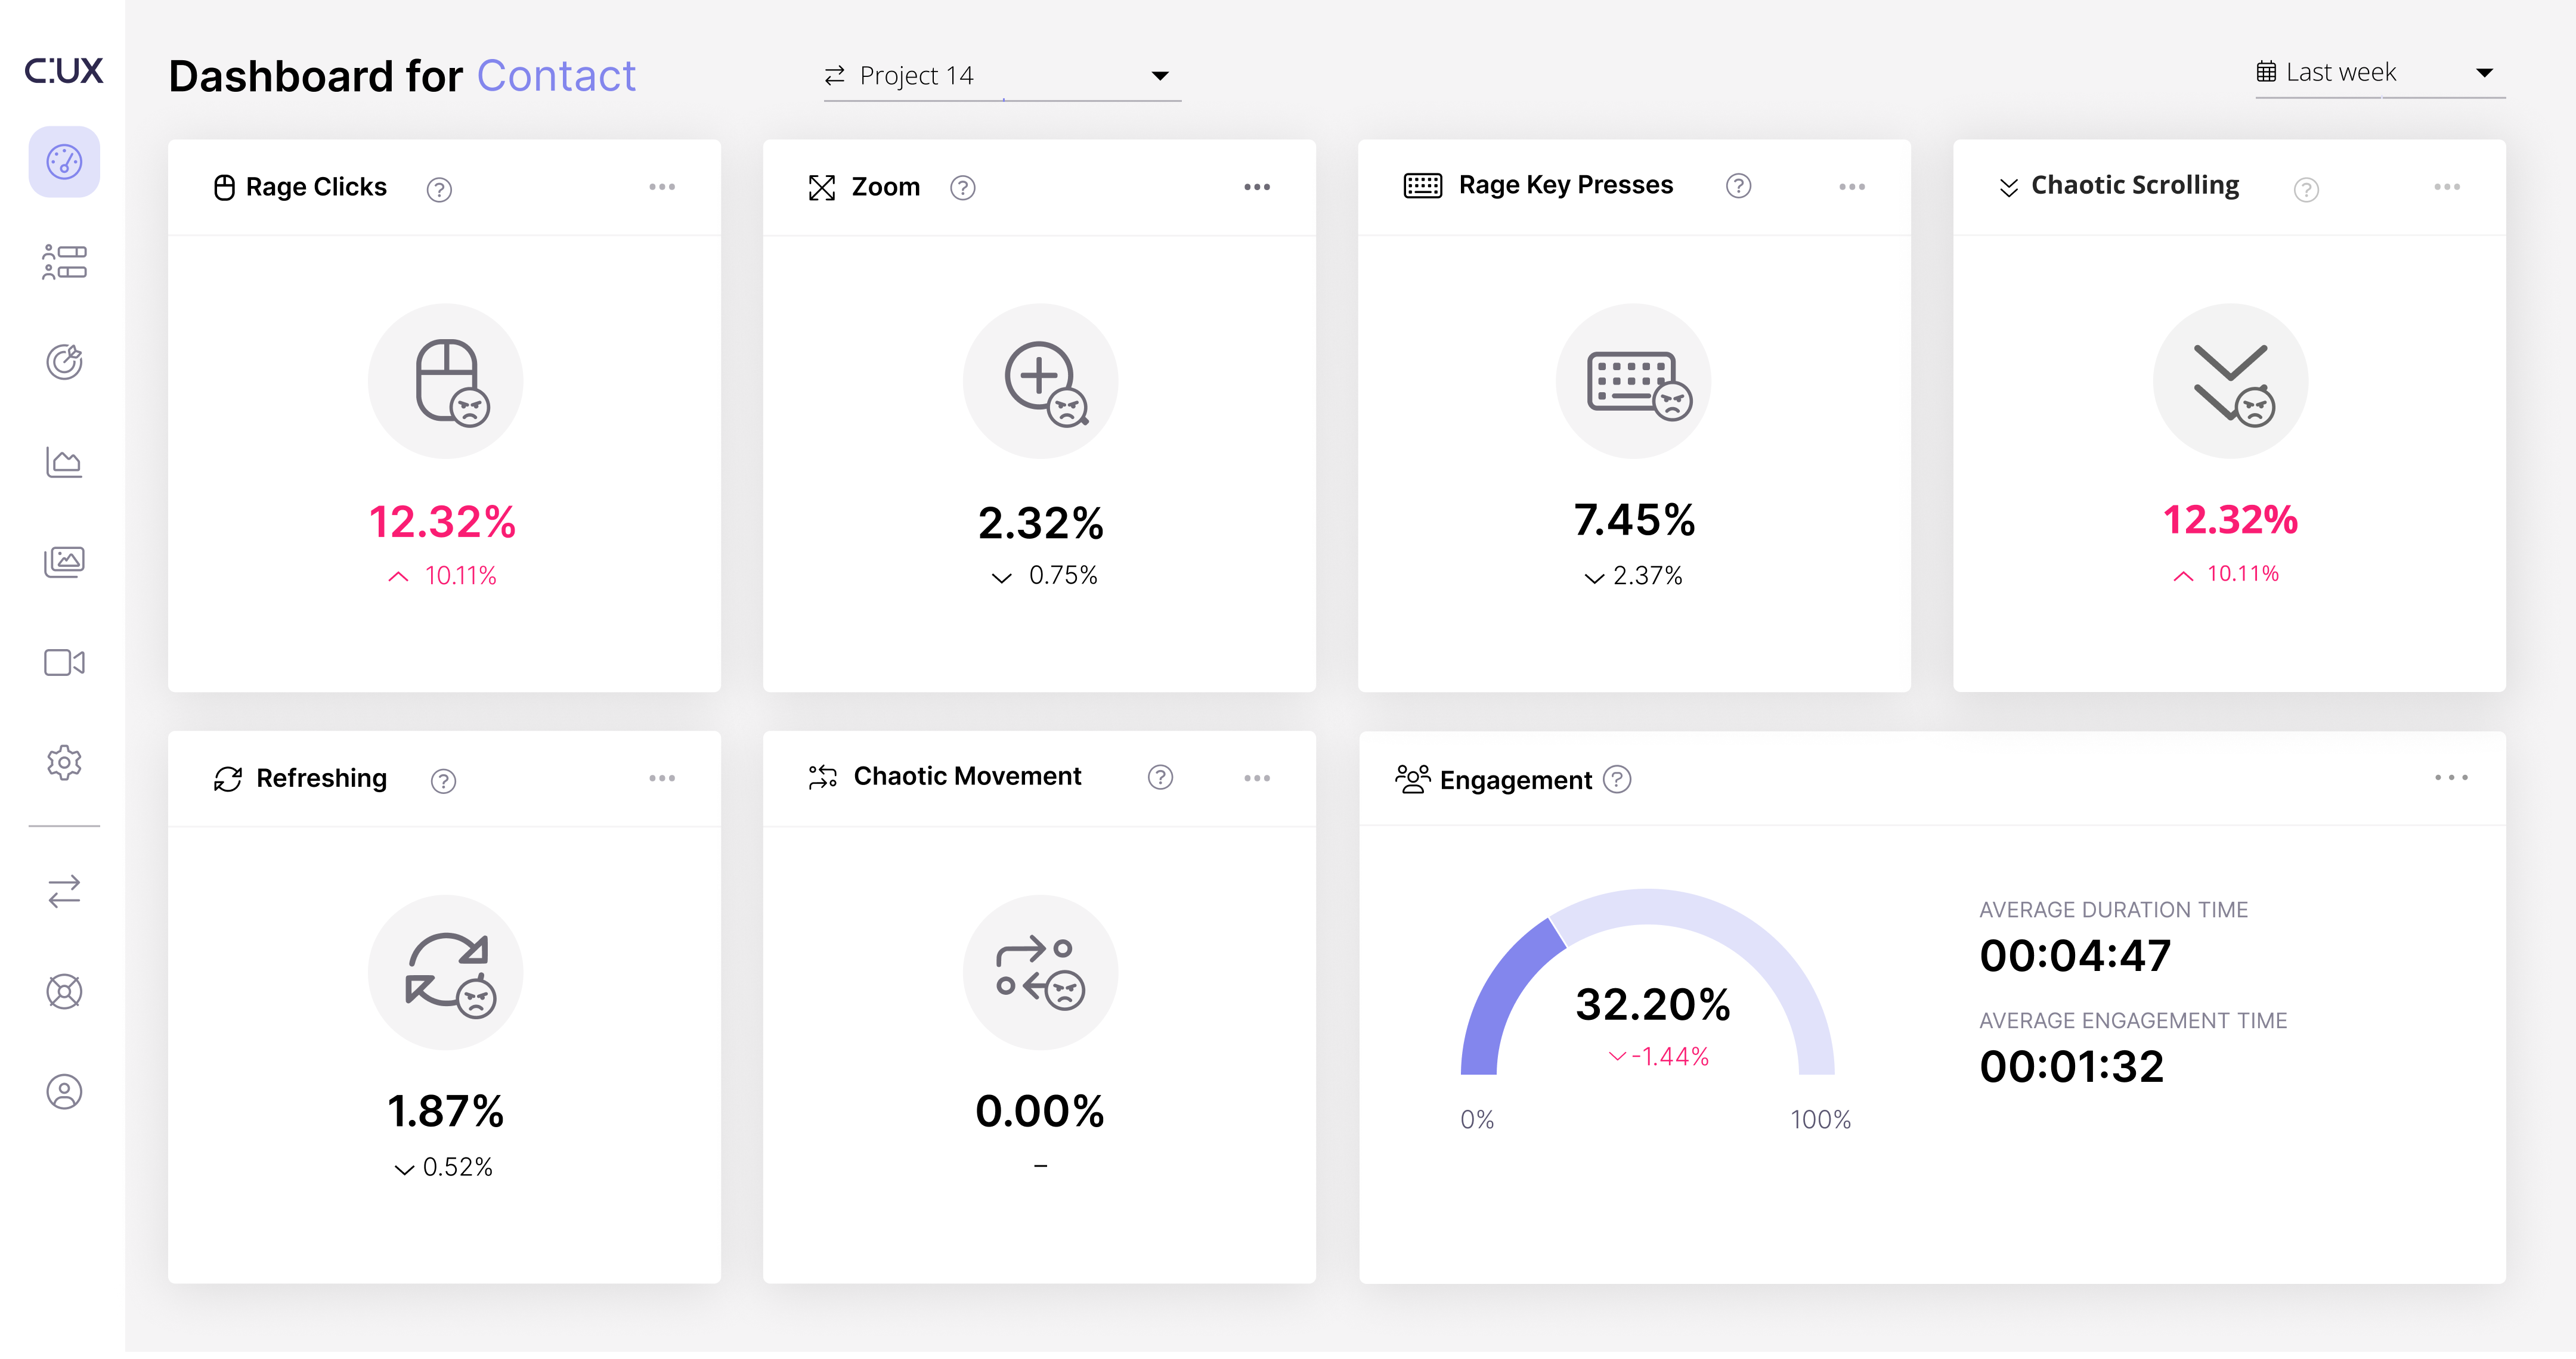Open Zoom card three-dot menu
This screenshot has height=1359, width=2576.
tap(1257, 187)
